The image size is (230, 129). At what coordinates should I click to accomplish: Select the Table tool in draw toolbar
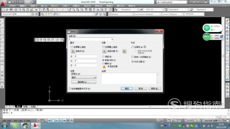2,83
